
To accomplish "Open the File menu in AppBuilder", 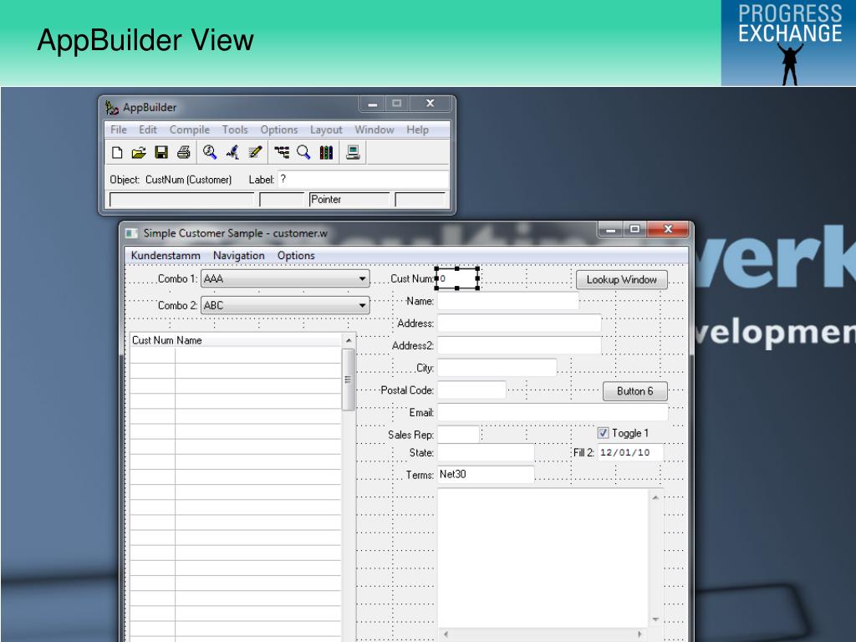I will [119, 130].
